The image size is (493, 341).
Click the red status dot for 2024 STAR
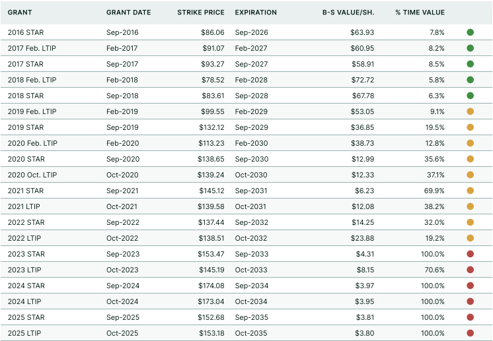pyautogui.click(x=470, y=286)
